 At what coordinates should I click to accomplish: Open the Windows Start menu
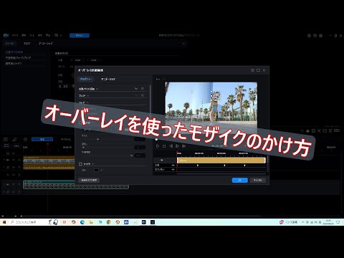4,222
